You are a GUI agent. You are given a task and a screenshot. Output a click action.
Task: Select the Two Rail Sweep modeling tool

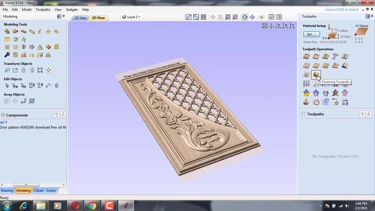pos(15,32)
